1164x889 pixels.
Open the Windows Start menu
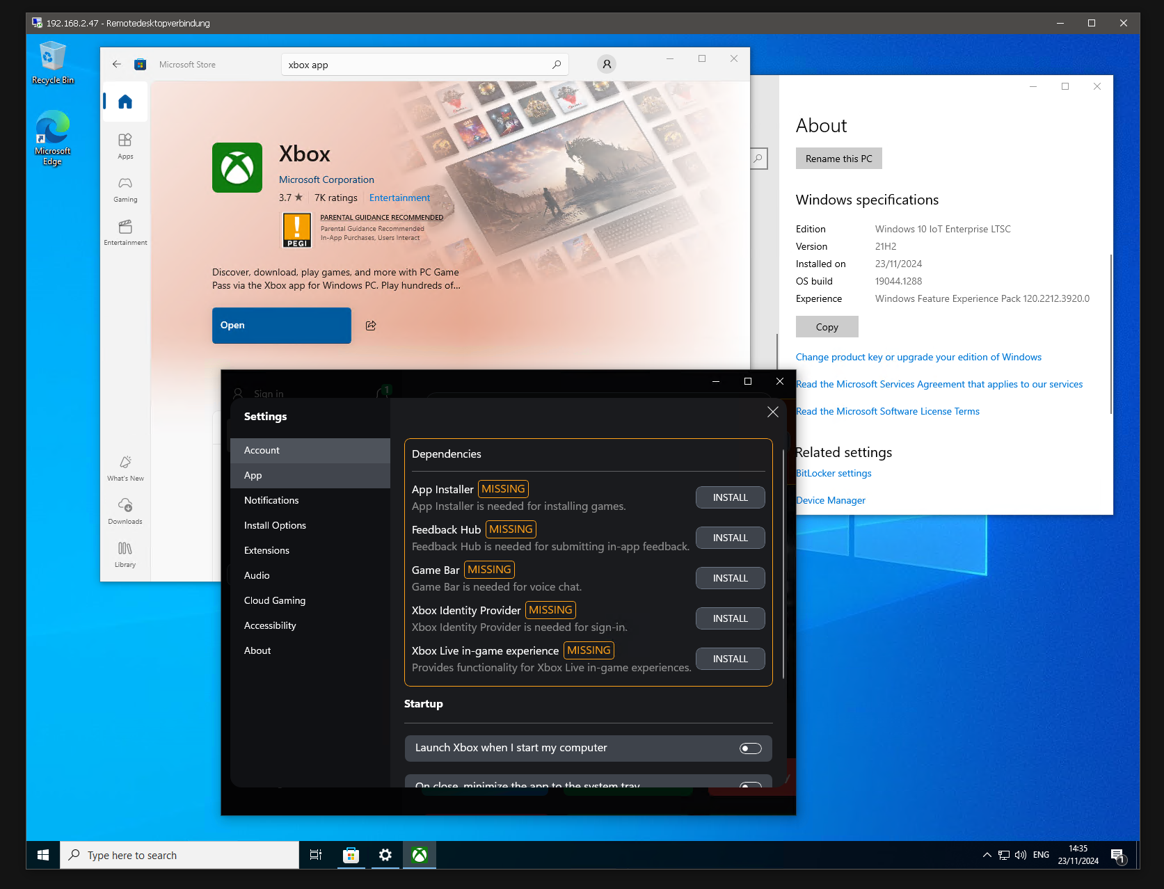(43, 855)
